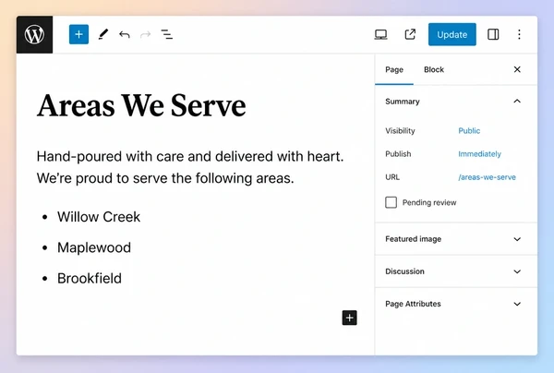Undo the last change
554x373 pixels.
pyautogui.click(x=125, y=34)
